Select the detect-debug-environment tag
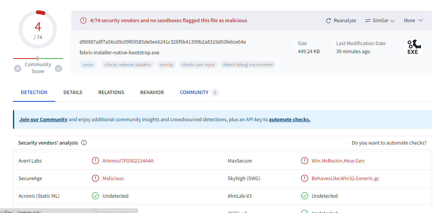Viewport: 442px width, 213px height. 248,65
